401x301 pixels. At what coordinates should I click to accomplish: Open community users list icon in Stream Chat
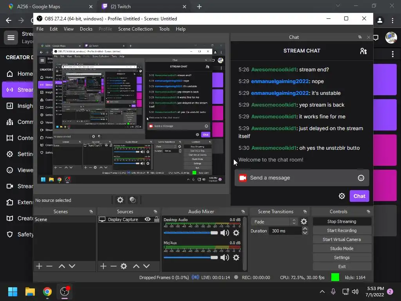[363, 51]
